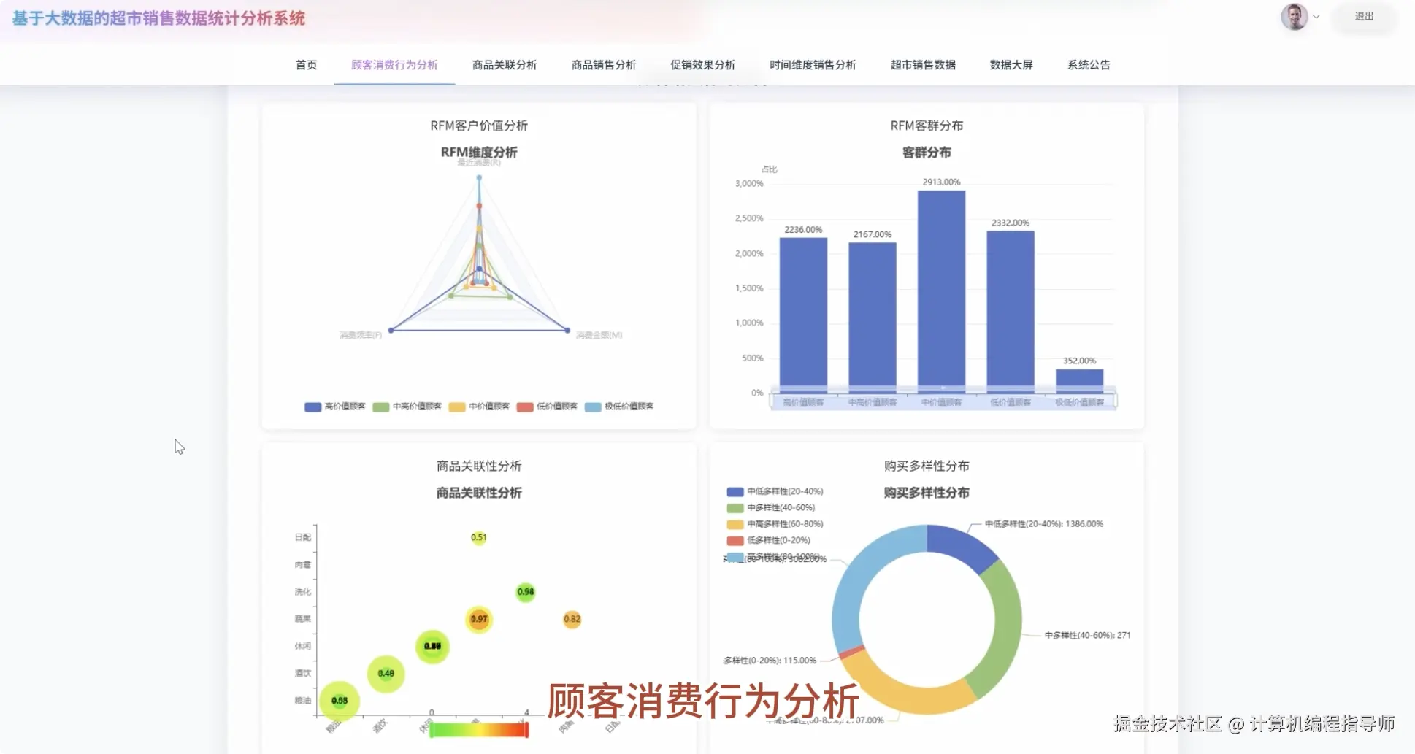Click the color gradient slider under 商品关联性分析
Screen dimensions: 1415x754
click(x=478, y=728)
